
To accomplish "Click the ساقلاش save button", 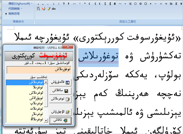I will pos(60,91).
